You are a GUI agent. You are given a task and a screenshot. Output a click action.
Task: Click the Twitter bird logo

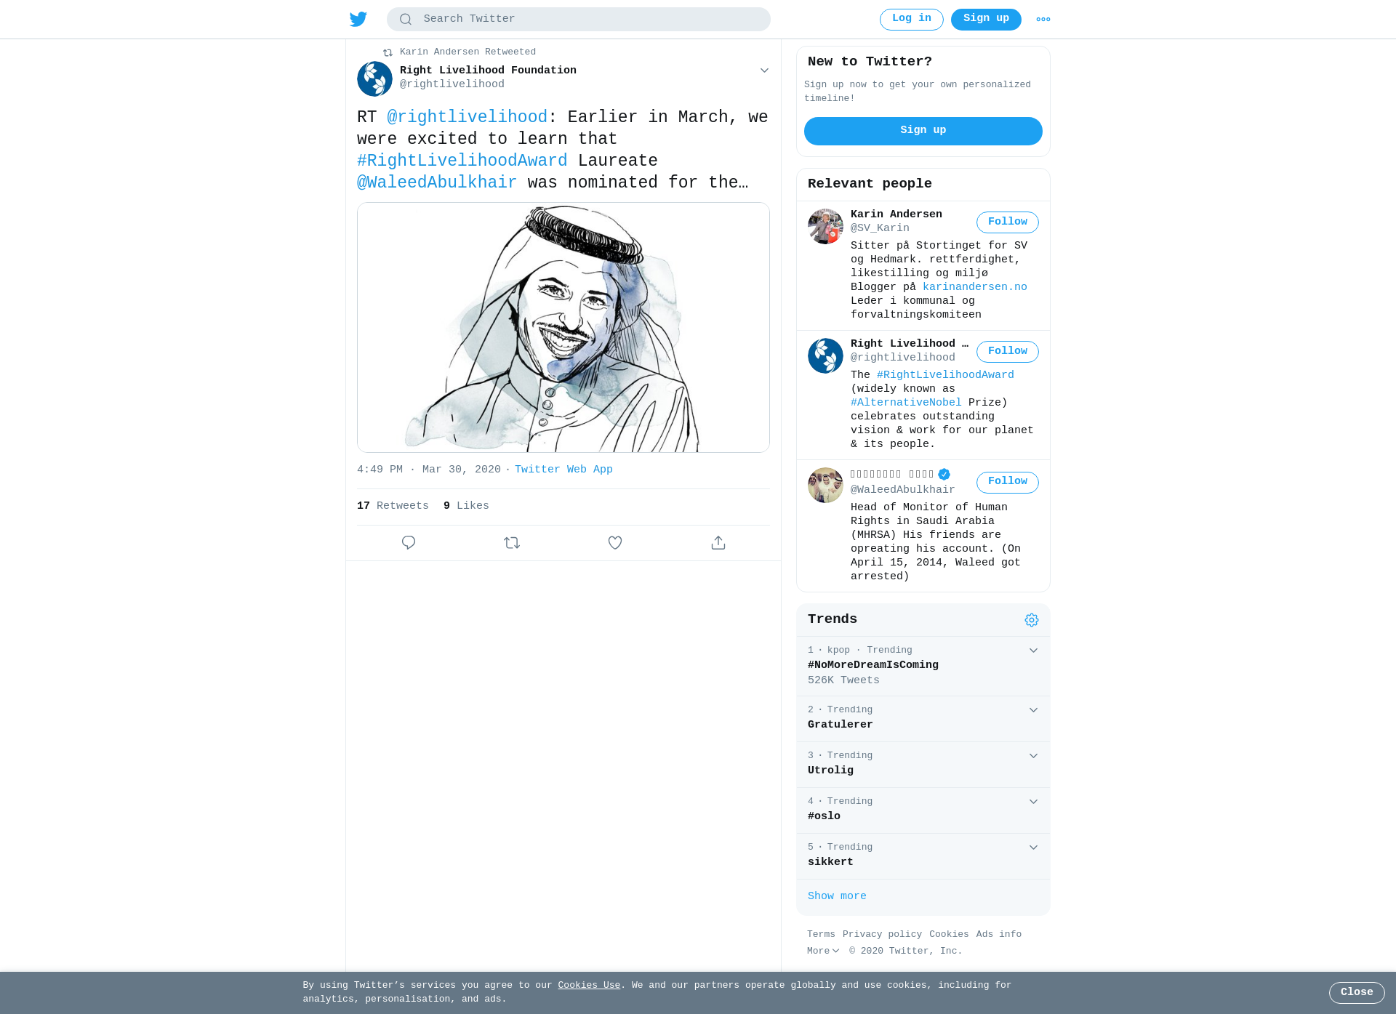(358, 20)
